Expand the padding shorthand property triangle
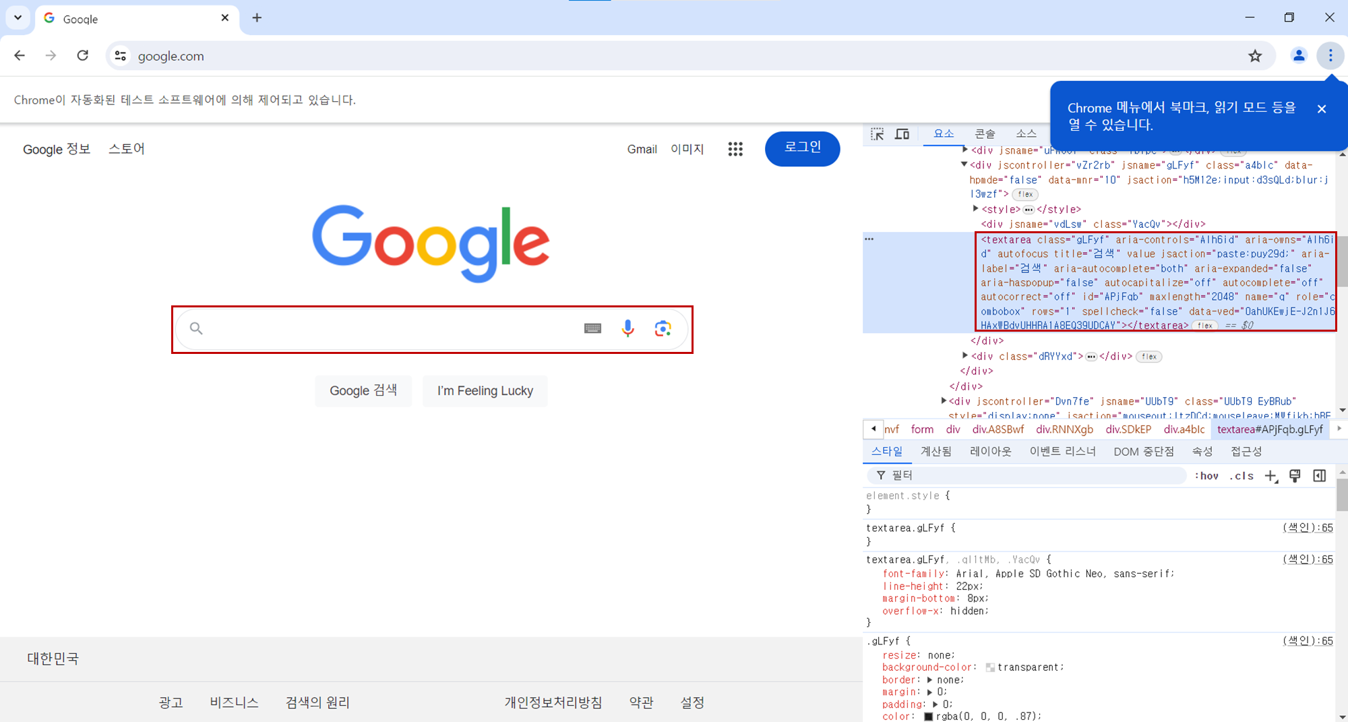Screen dimensions: 1348x722 [935, 704]
